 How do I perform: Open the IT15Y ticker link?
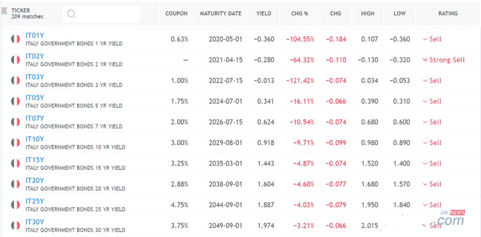(x=35, y=160)
